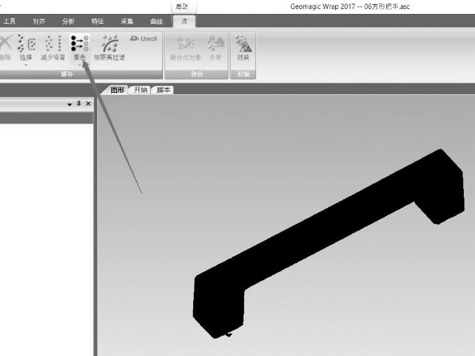Click the 按距离过滤 filter by distance icon

point(109,47)
